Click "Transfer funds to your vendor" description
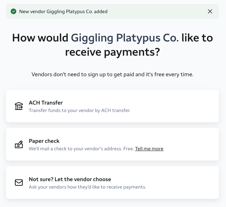The width and height of the screenshot is (226, 207). [79, 111]
